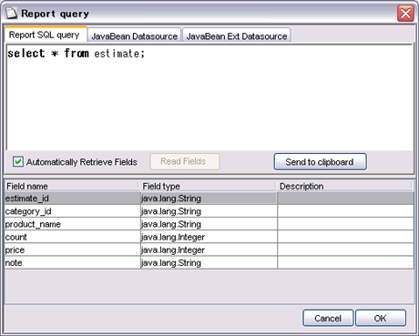This screenshot has height=336, width=419.
Task: Click the Cancel button
Action: (328, 318)
